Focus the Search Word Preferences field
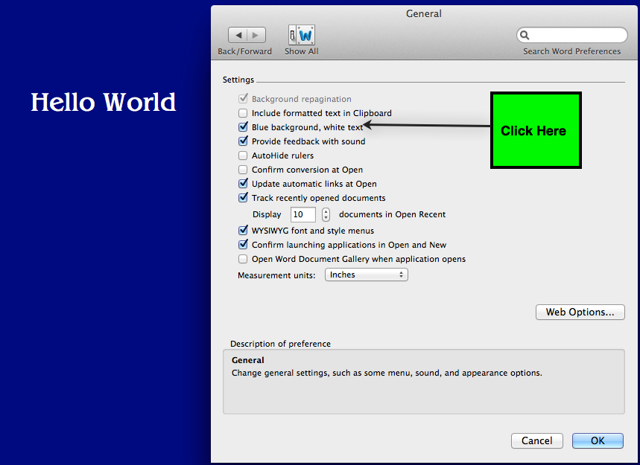640x465 pixels. click(572, 36)
